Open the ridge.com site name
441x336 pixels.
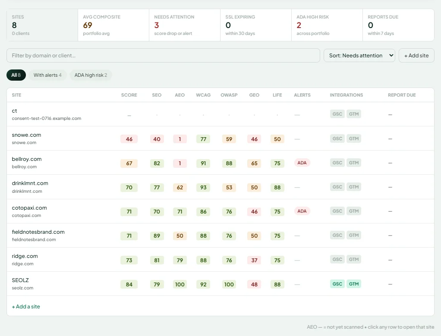point(25,256)
